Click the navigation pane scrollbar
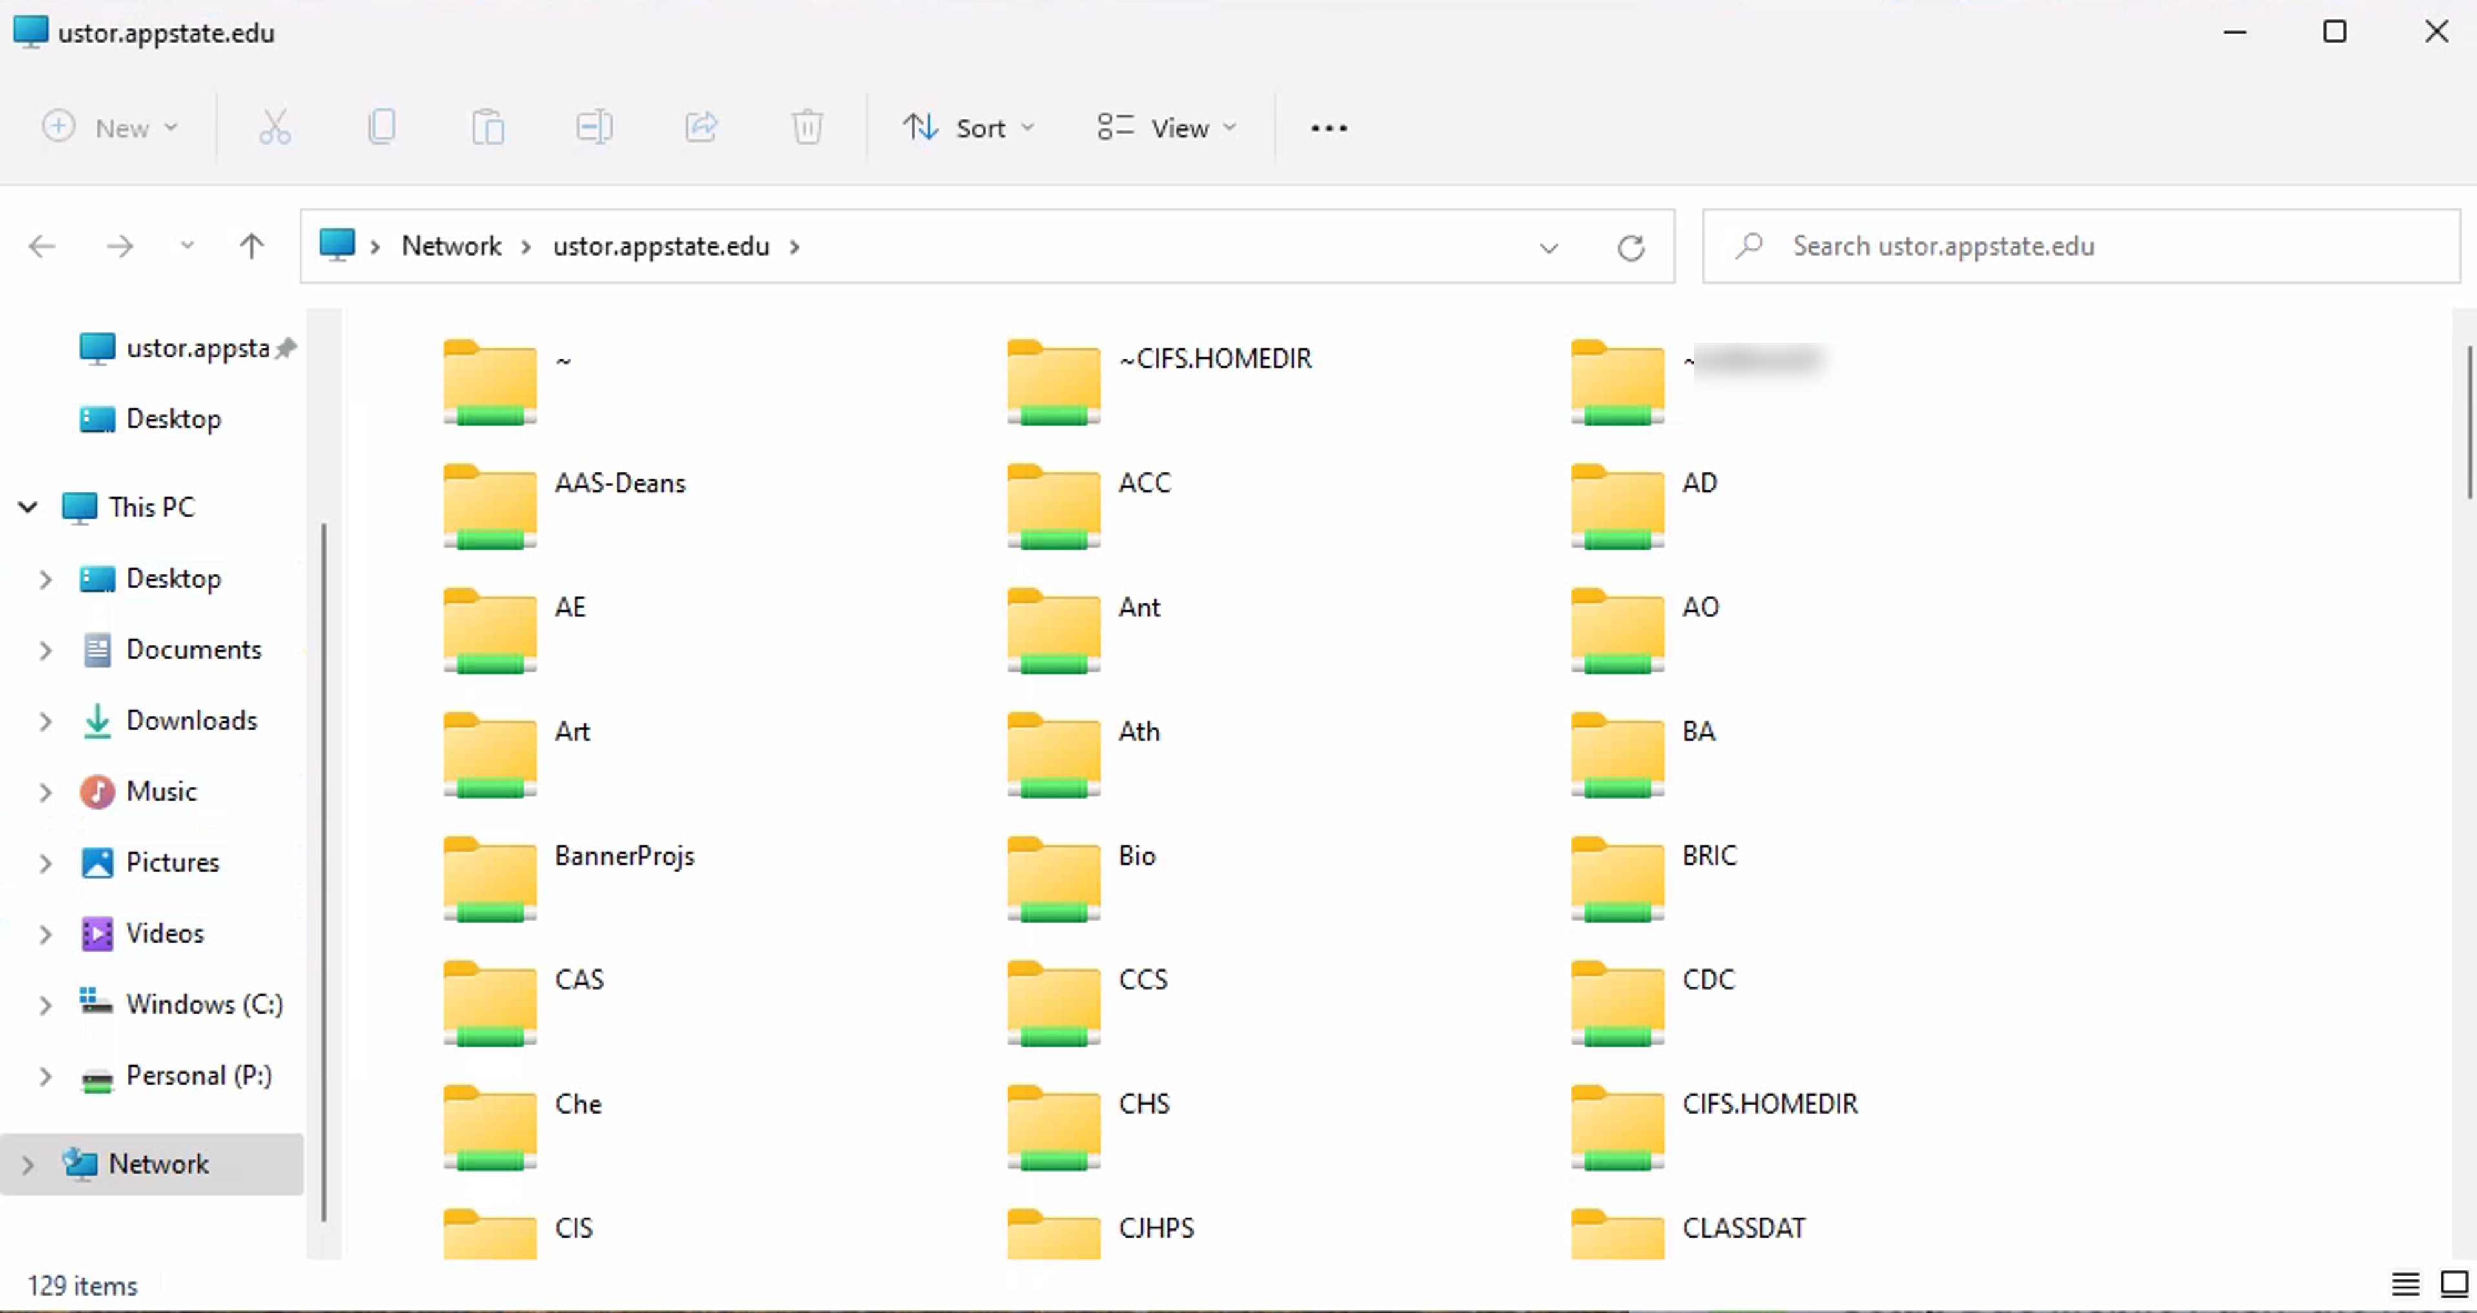 (x=323, y=872)
